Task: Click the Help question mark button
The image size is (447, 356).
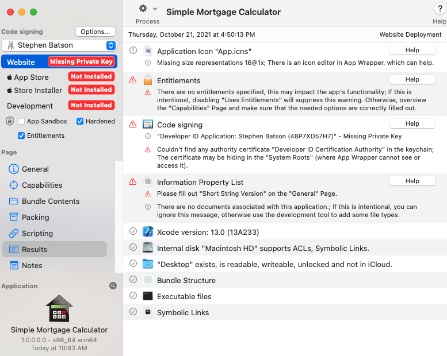Action: point(440,9)
